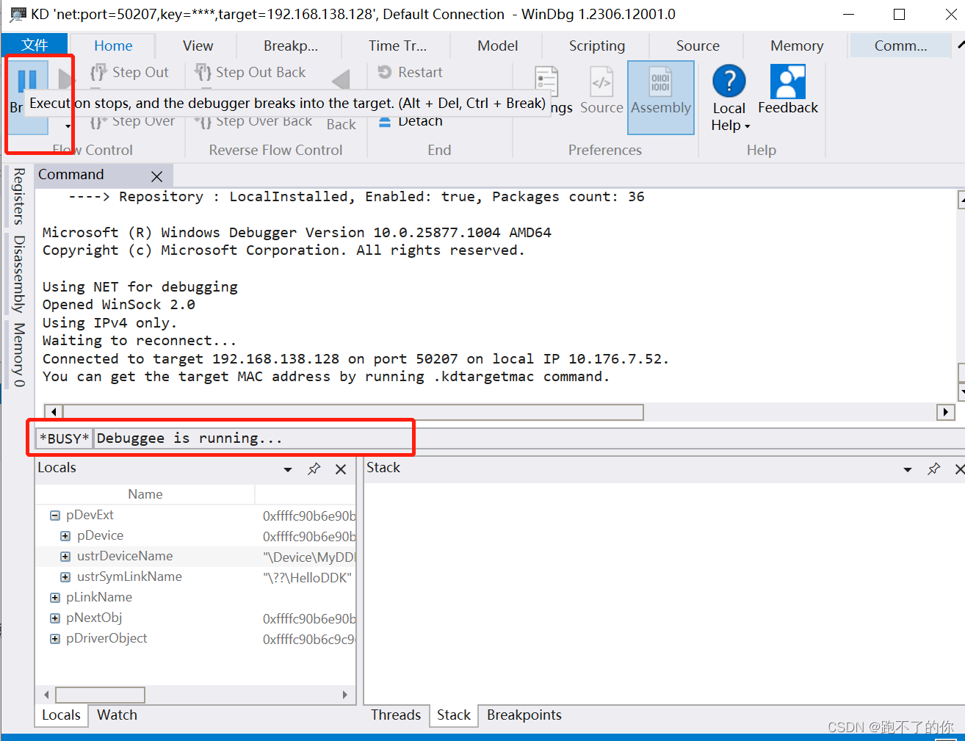Image resolution: width=965 pixels, height=741 pixels.
Task: Open the Breakpoints ribbon tab
Action: coord(291,46)
